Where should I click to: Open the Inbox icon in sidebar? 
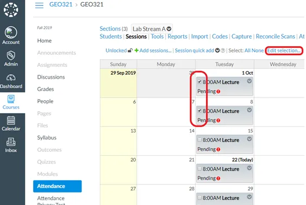(x=11, y=142)
